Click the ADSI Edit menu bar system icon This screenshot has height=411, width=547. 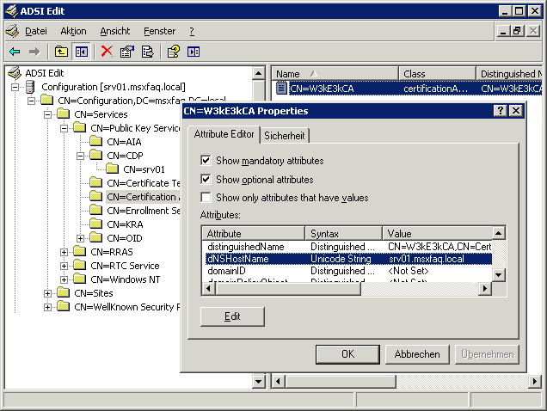point(12,32)
